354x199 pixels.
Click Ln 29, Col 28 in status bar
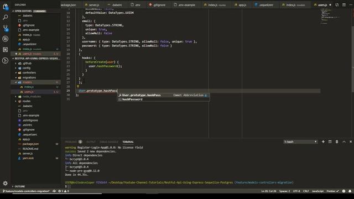tap(269, 191)
